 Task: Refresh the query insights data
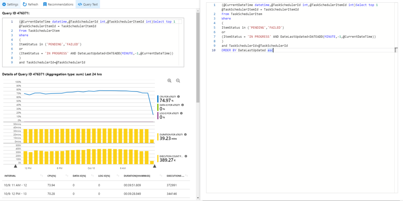pyautogui.click(x=30, y=4)
